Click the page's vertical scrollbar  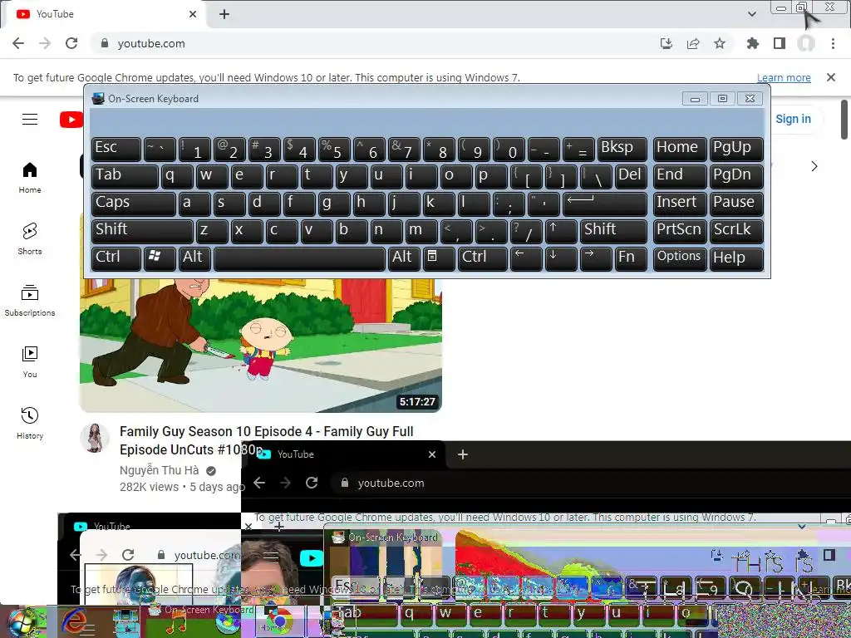[844, 120]
